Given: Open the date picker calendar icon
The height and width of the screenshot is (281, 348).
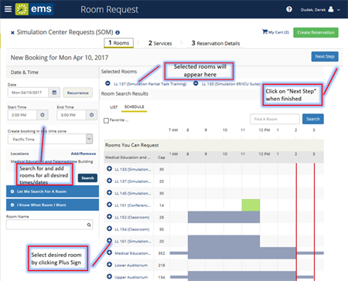Looking at the screenshot, I should tap(54, 93).
